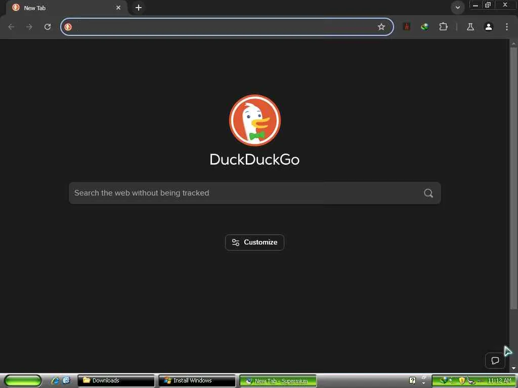
Task: Select the New Tab browser tab
Action: click(66, 8)
